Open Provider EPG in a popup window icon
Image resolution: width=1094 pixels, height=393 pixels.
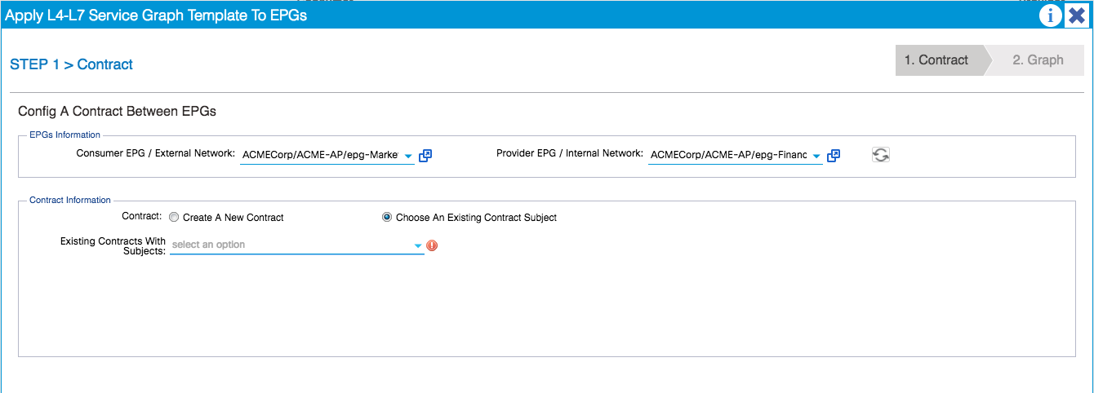(x=834, y=156)
